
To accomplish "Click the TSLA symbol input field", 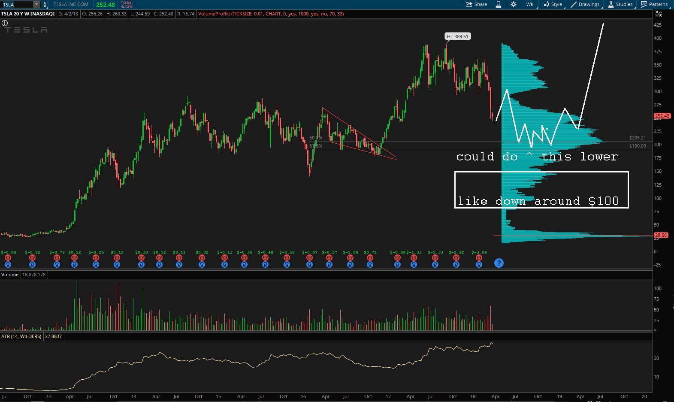I will pyautogui.click(x=17, y=4).
